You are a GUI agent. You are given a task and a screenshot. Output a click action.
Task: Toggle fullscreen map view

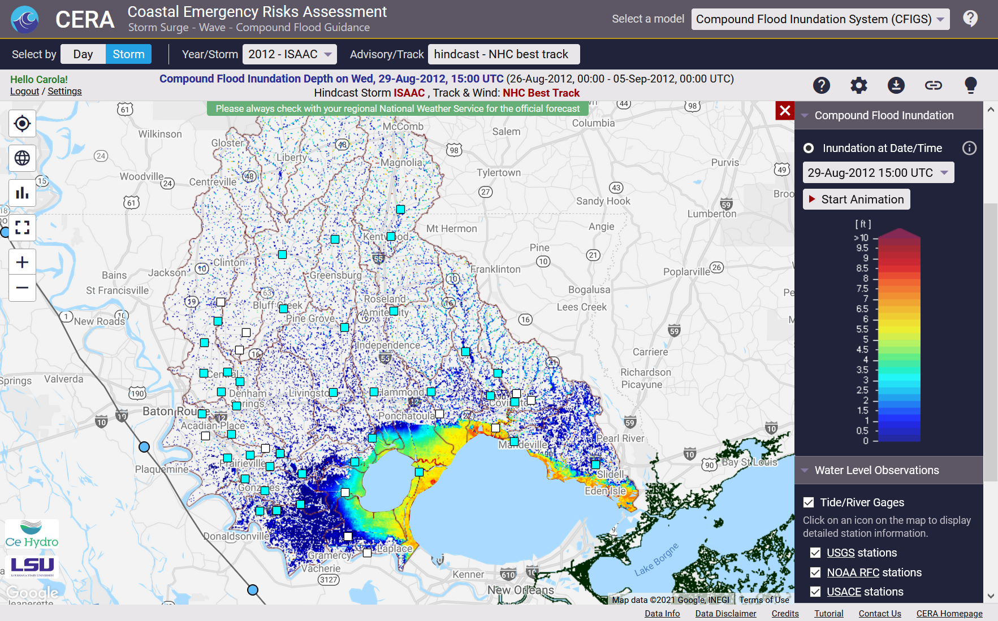pyautogui.click(x=22, y=228)
